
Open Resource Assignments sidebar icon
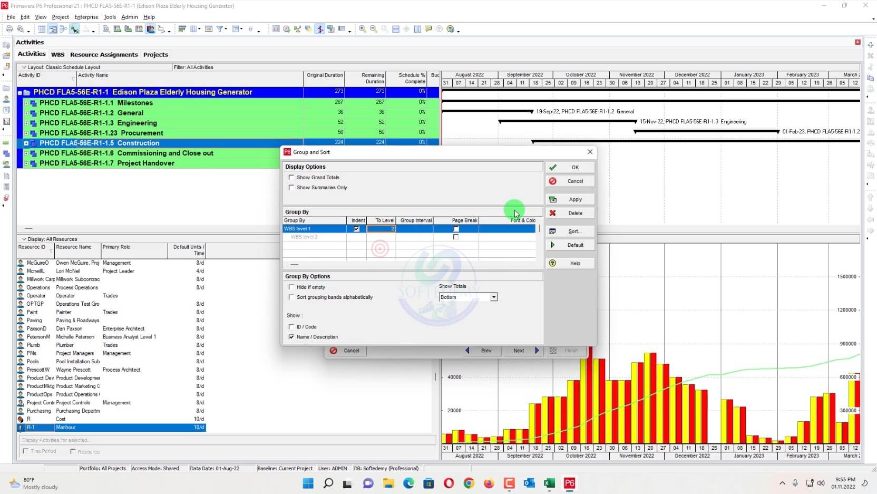coord(6,164)
